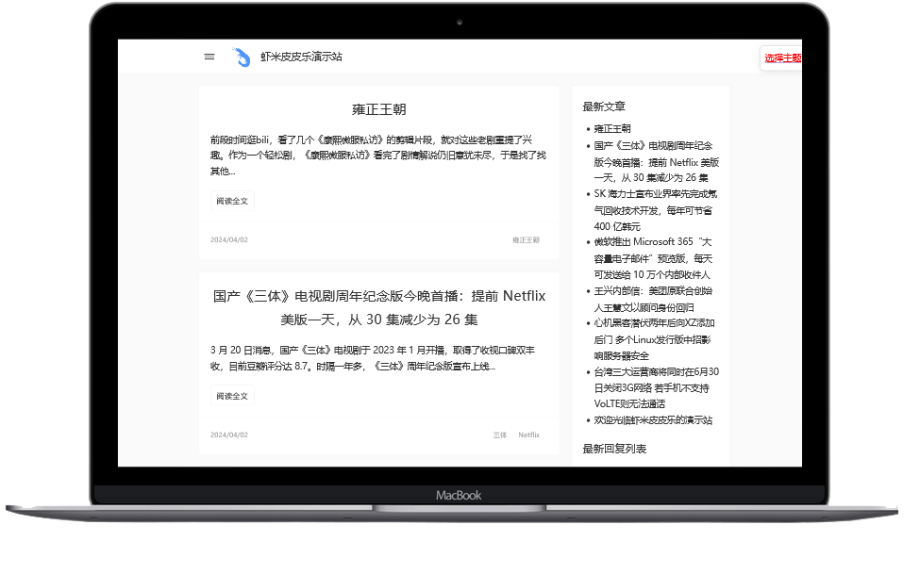The image size is (920, 574).
Task: Open the 雍正王朝 article title
Action: (378, 109)
